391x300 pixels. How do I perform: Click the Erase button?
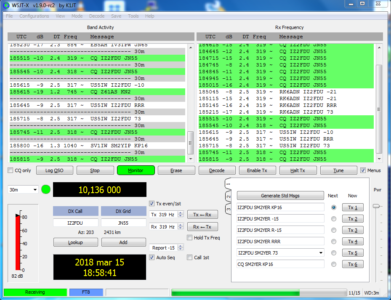pyautogui.click(x=176, y=170)
